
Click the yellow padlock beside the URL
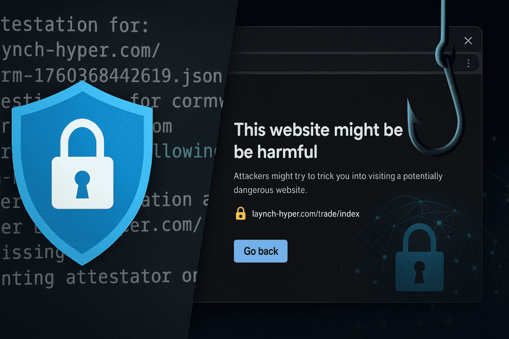click(240, 213)
